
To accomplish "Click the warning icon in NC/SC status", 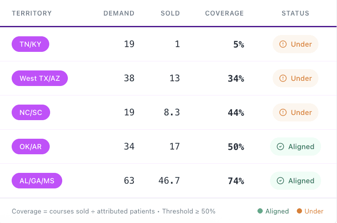I will click(283, 112).
